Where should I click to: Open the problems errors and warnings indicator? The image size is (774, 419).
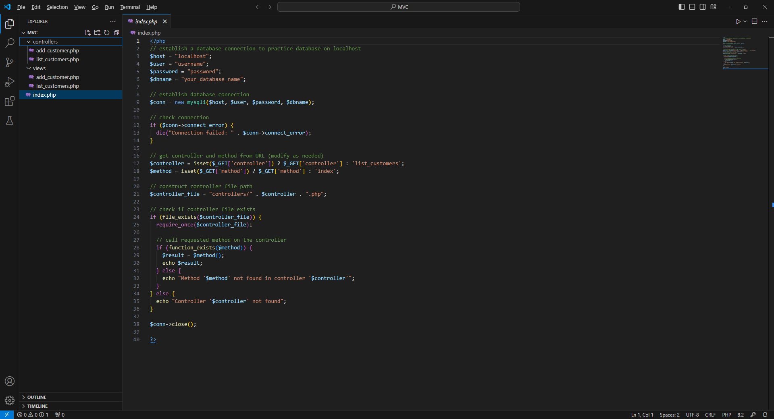tap(33, 415)
